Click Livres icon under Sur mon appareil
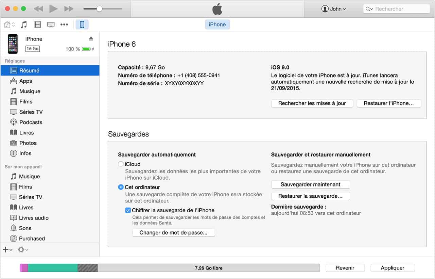This screenshot has width=435, height=279. (x=14, y=208)
